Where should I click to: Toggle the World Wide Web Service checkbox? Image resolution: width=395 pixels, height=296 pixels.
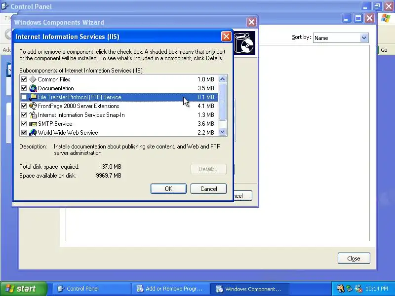click(x=24, y=133)
